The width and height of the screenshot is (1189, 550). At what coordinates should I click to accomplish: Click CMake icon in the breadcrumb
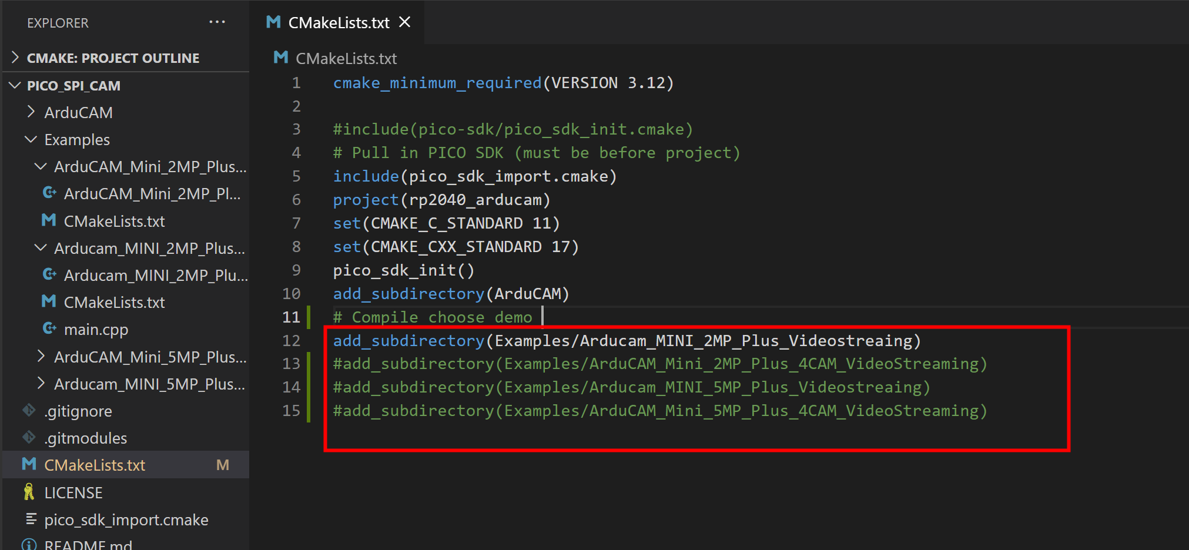281,58
